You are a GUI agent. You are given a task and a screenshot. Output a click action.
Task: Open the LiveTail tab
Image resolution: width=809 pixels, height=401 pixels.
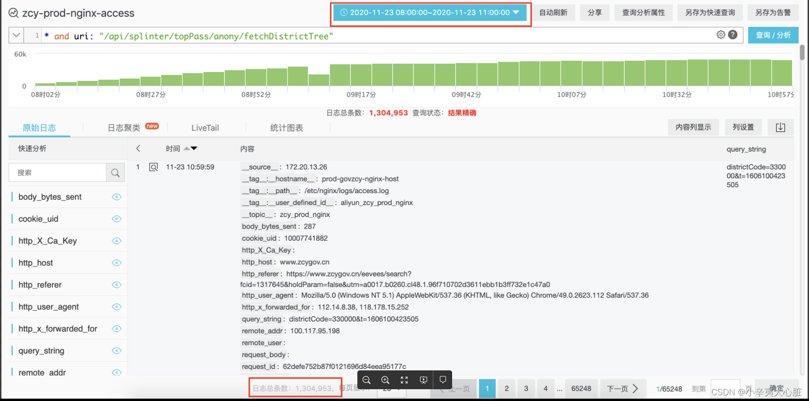pyautogui.click(x=205, y=128)
